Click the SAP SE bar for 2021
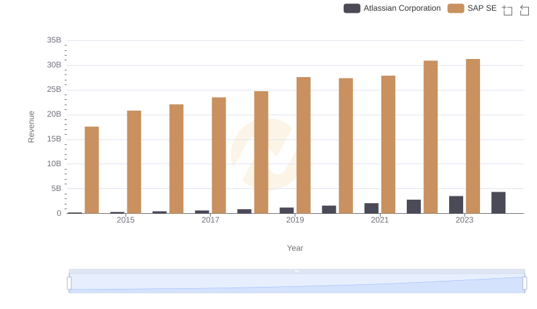Image resolution: width=537 pixels, height=309 pixels. (x=389, y=145)
